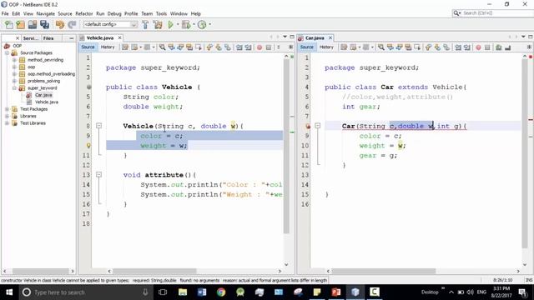Open the Refactor menu

coord(84,13)
